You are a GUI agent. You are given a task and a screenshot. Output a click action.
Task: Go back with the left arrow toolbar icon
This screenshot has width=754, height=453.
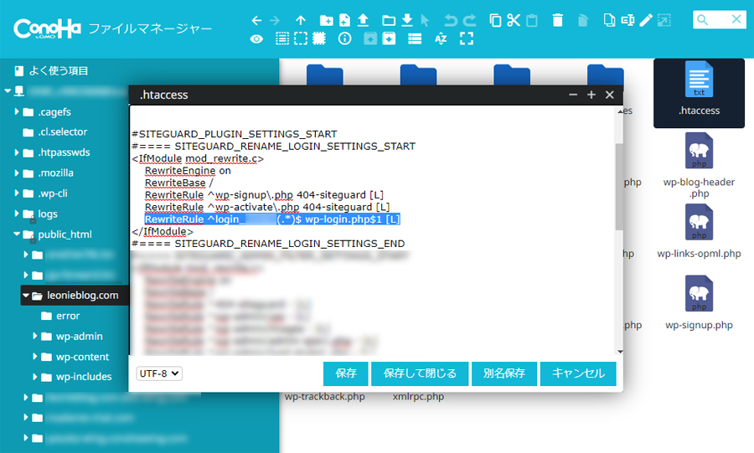[257, 20]
